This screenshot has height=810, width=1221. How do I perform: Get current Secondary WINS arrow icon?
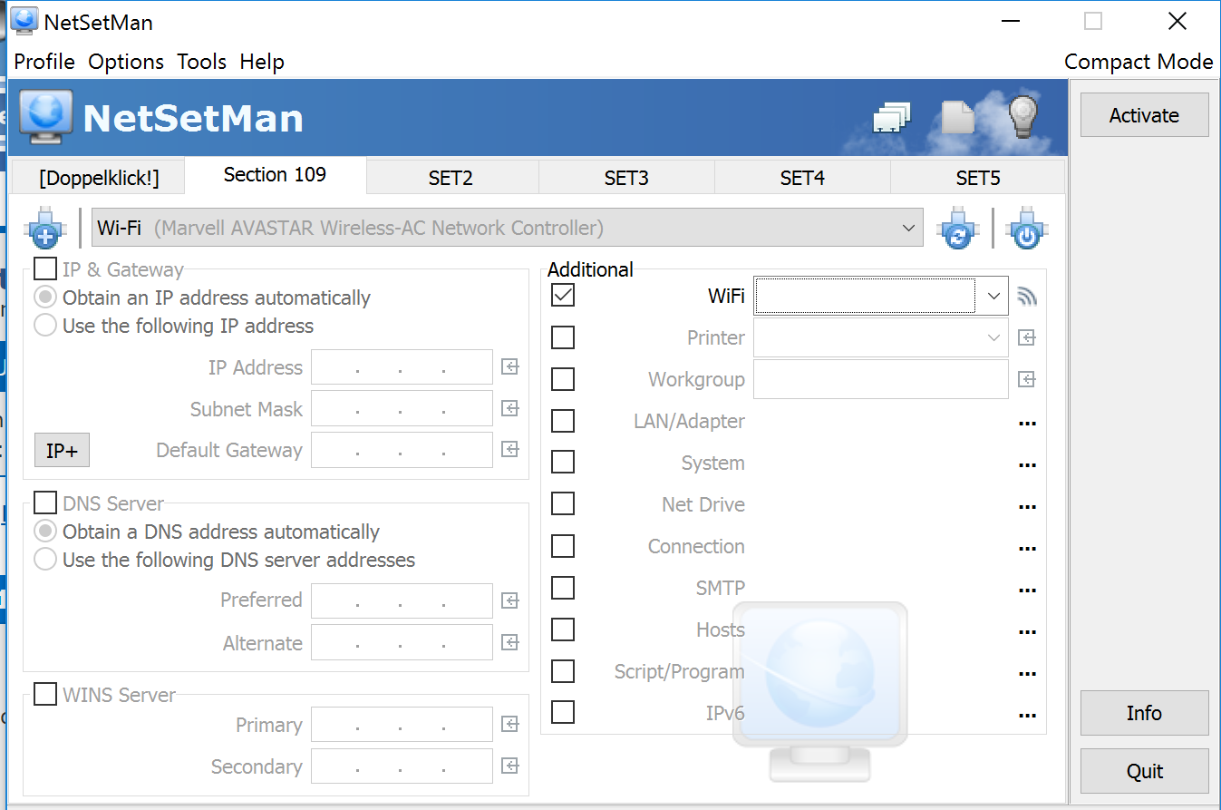(x=510, y=766)
